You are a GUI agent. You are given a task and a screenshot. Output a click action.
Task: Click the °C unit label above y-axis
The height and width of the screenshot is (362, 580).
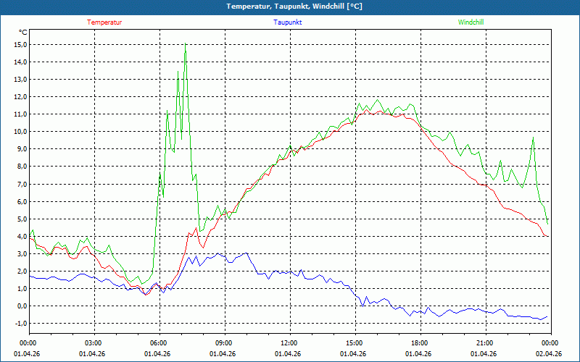pos(22,33)
